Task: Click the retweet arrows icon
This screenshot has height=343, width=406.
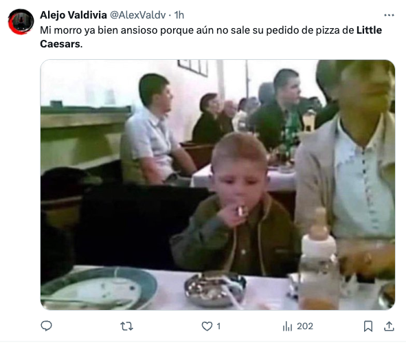Action: click(127, 327)
